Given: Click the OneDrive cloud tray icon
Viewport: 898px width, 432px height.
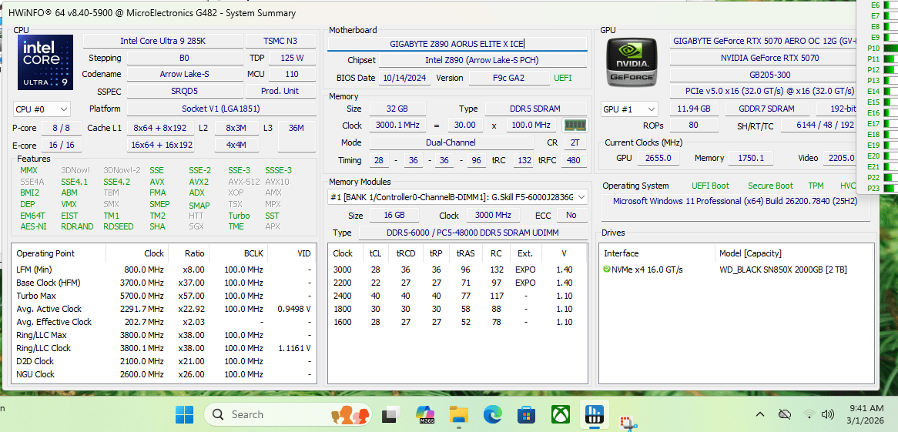Looking at the screenshot, I should point(786,414).
